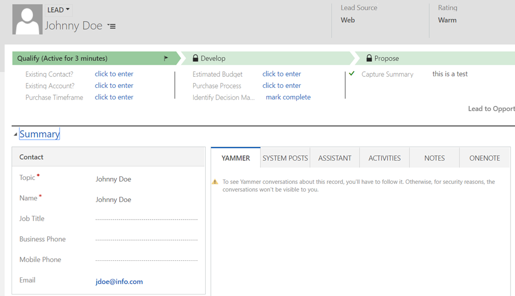Open the Notes tab

pyautogui.click(x=434, y=158)
